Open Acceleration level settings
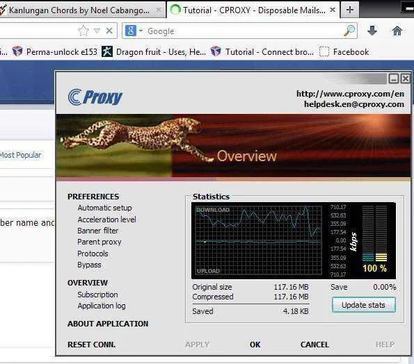This screenshot has width=414, height=364. coord(106,220)
